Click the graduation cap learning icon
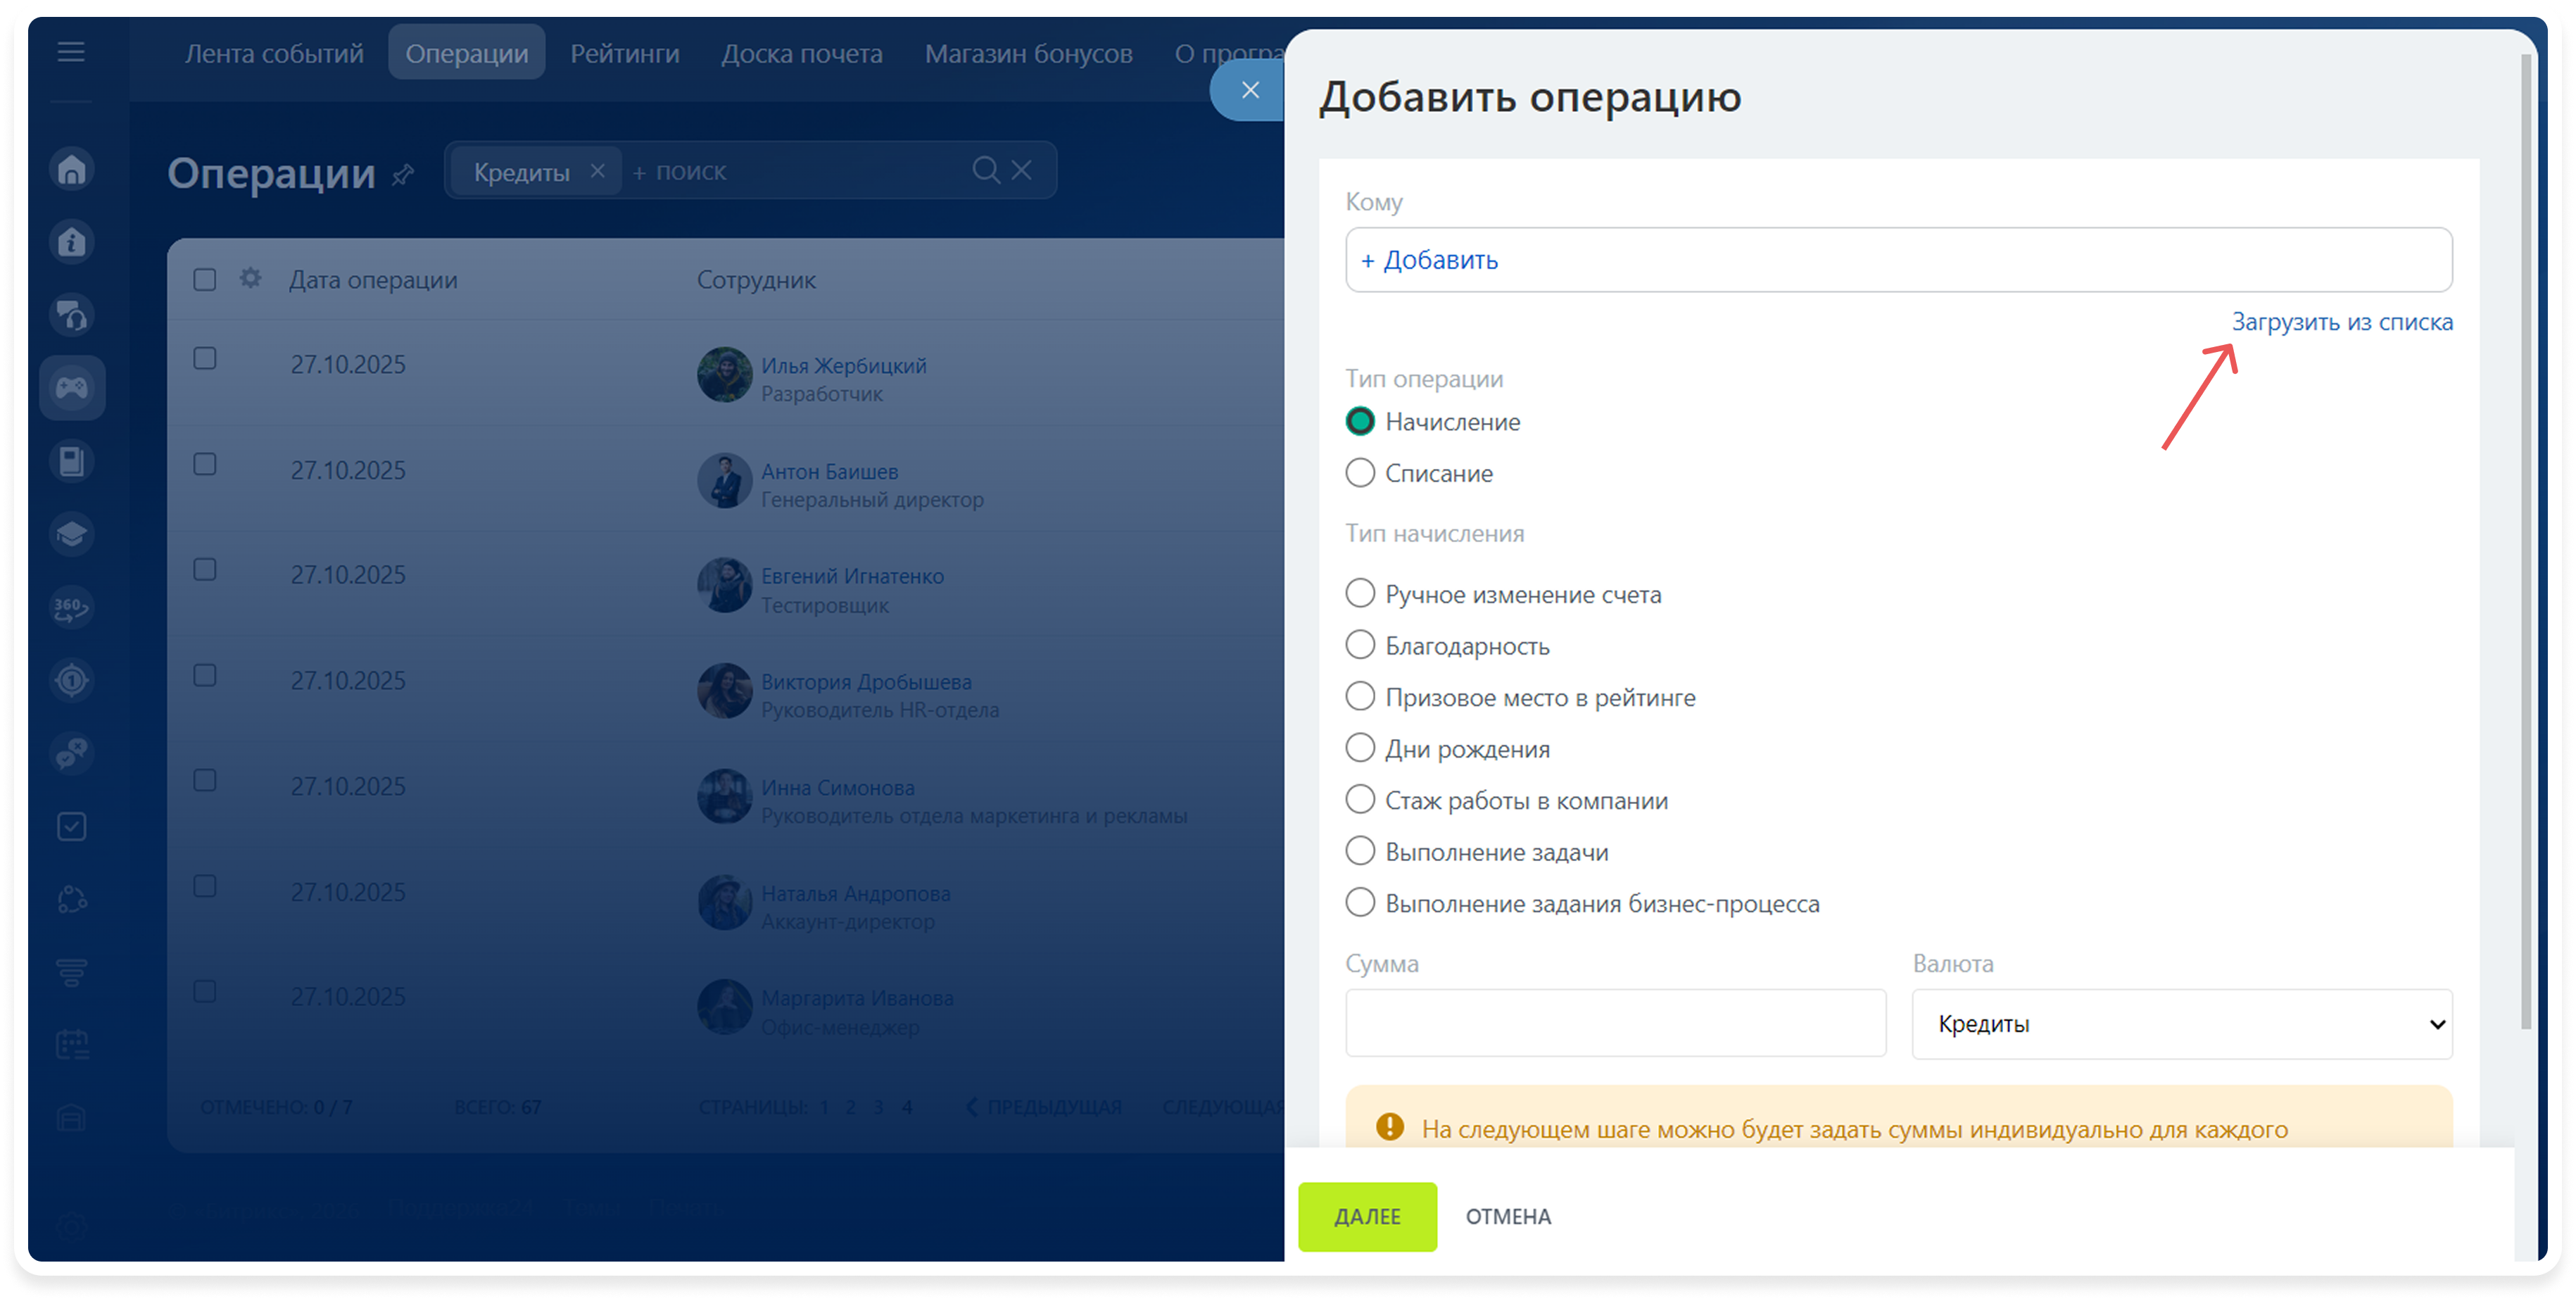 click(x=72, y=534)
